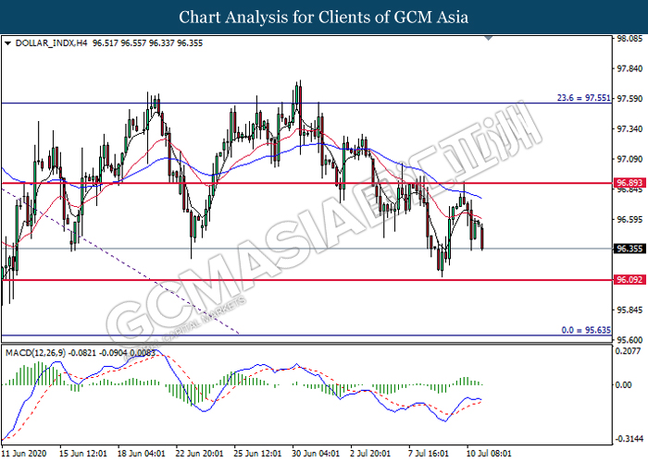Click the red 96.893 resistance price tag
Screen dimensions: 648x462
point(629,183)
